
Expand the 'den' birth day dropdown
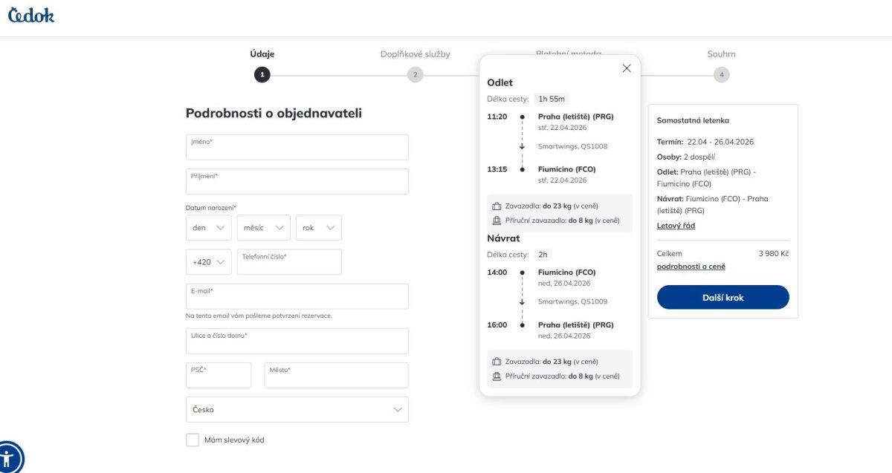click(208, 228)
